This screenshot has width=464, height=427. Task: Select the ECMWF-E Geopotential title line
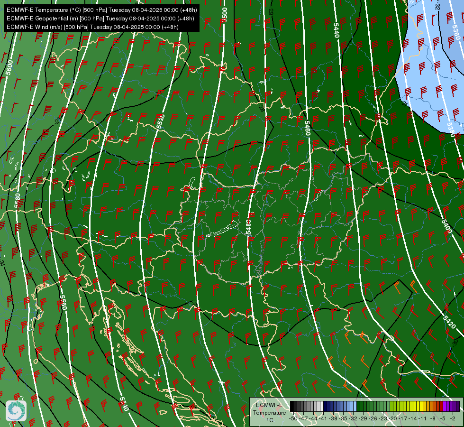point(100,19)
